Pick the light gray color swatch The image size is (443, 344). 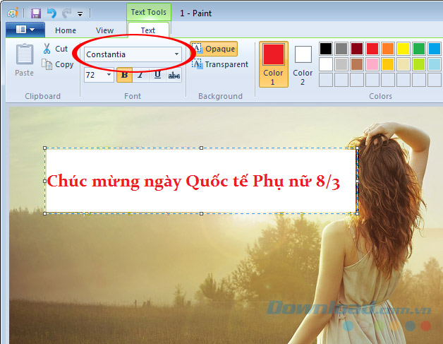pos(341,64)
